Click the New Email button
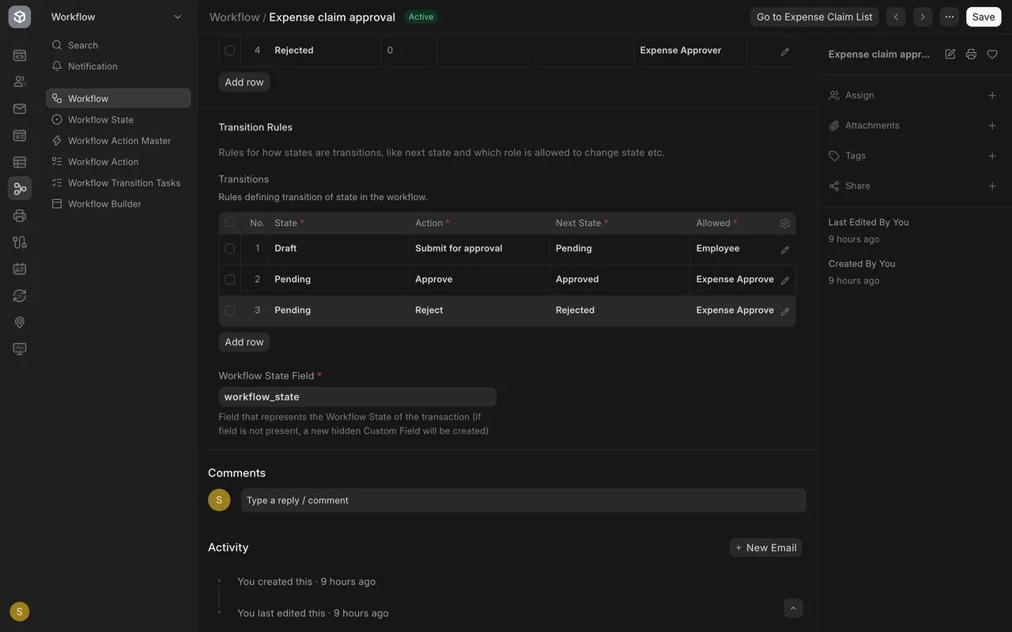Image resolution: width=1012 pixels, height=632 pixels. pyautogui.click(x=765, y=547)
